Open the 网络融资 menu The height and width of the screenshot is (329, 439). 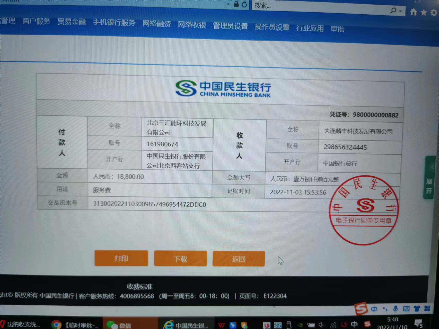tap(156, 24)
